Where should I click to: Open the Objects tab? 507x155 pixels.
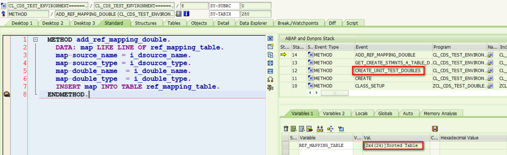tap(199, 23)
